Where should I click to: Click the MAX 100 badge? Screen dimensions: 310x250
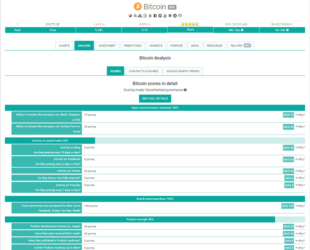tap(288, 206)
